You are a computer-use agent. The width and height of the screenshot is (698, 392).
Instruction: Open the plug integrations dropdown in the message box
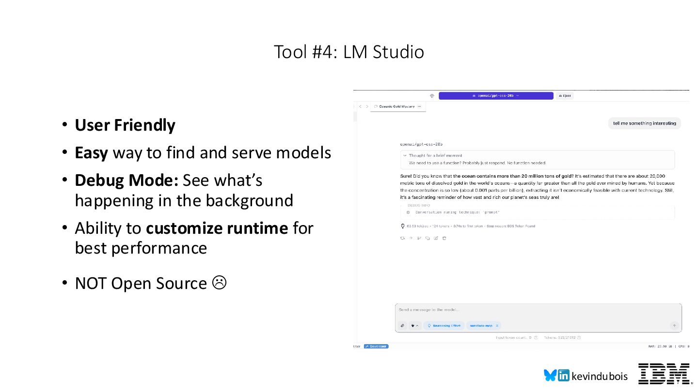[415, 326]
